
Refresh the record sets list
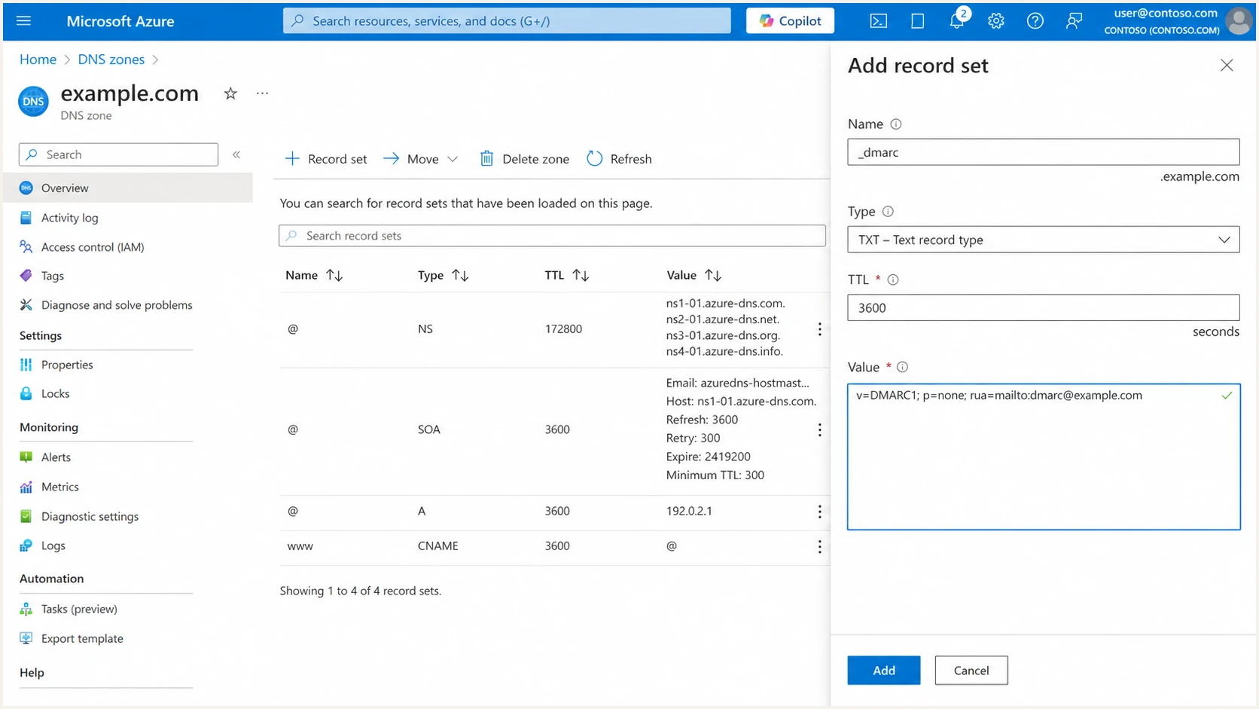point(619,159)
